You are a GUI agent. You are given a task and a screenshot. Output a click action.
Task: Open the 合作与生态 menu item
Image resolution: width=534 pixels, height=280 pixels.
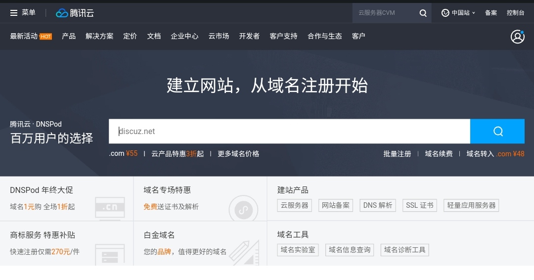[324, 36]
